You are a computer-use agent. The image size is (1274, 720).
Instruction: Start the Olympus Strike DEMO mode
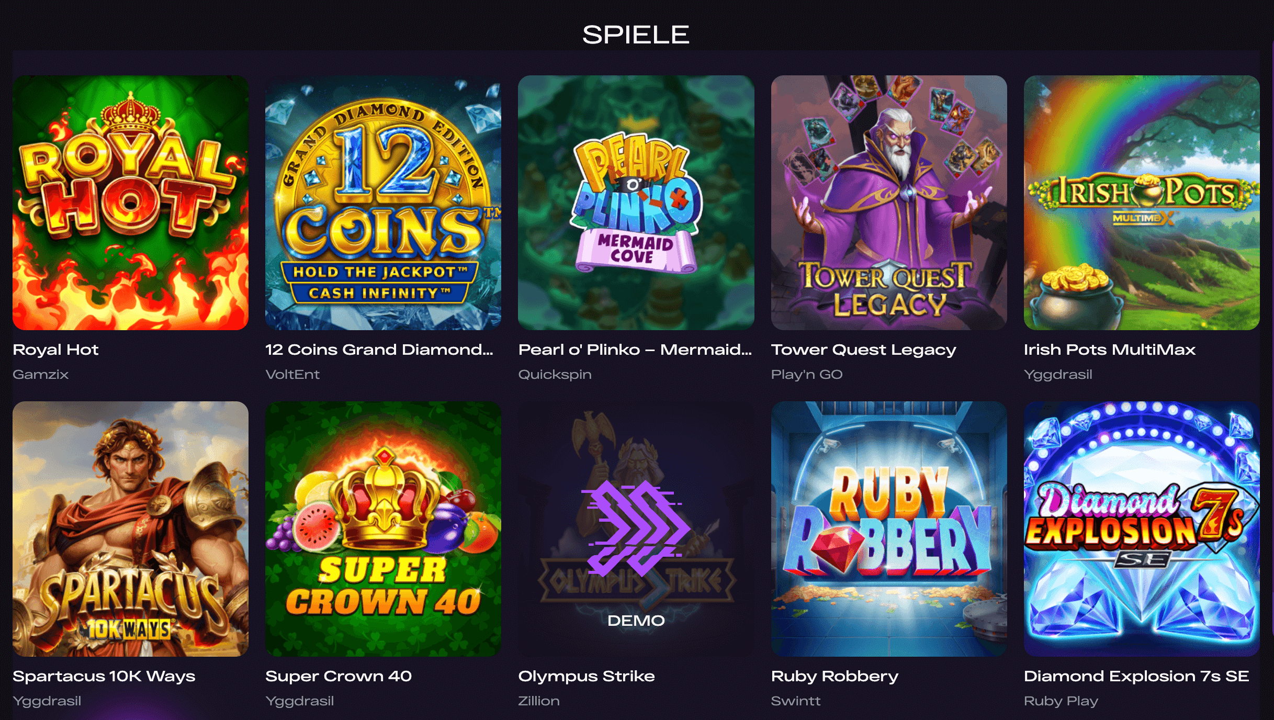pyautogui.click(x=636, y=621)
